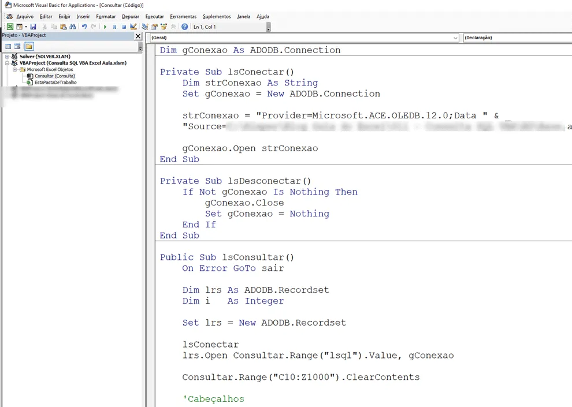Open the Ferramentas menu
The image size is (572, 407).
click(183, 16)
